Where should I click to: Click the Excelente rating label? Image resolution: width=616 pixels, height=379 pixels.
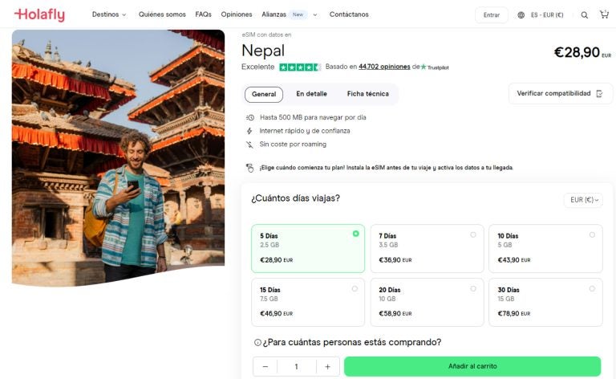coord(257,67)
